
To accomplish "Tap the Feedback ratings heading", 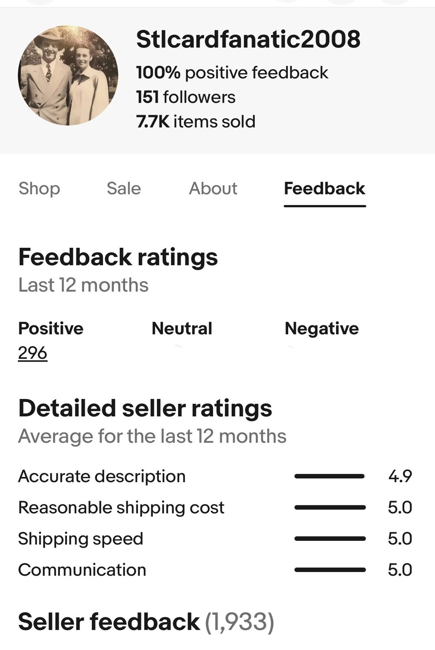I will click(x=118, y=257).
